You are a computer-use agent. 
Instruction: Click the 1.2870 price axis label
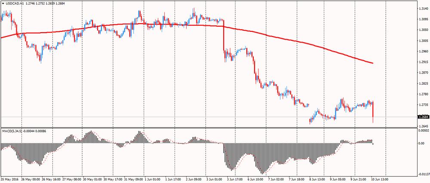[423, 73]
